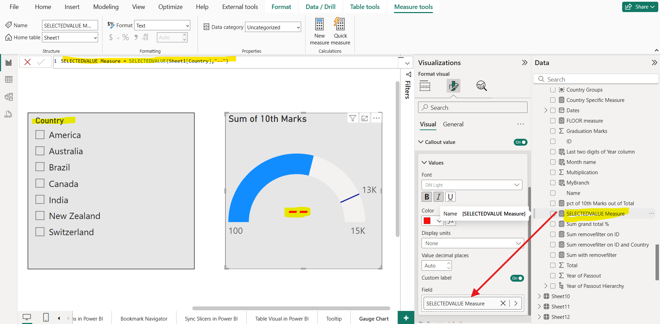The height and width of the screenshot is (324, 660).
Task: Open the Model view from left sidebar
Action: [9, 97]
